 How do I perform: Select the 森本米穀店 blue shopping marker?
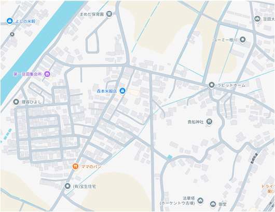pyautogui.click(x=122, y=90)
